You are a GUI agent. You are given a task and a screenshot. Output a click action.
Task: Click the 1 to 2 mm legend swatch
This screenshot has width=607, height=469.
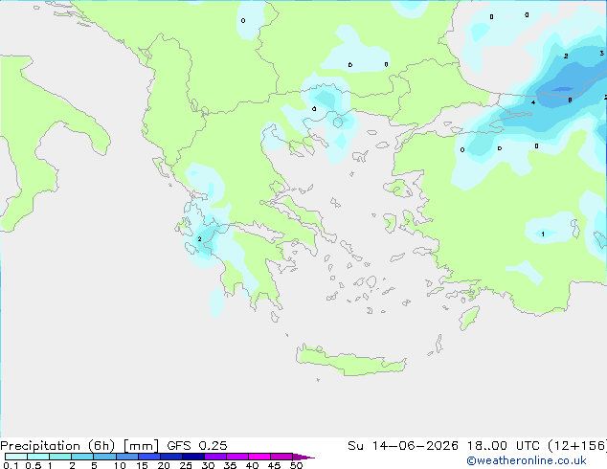tap(60, 457)
